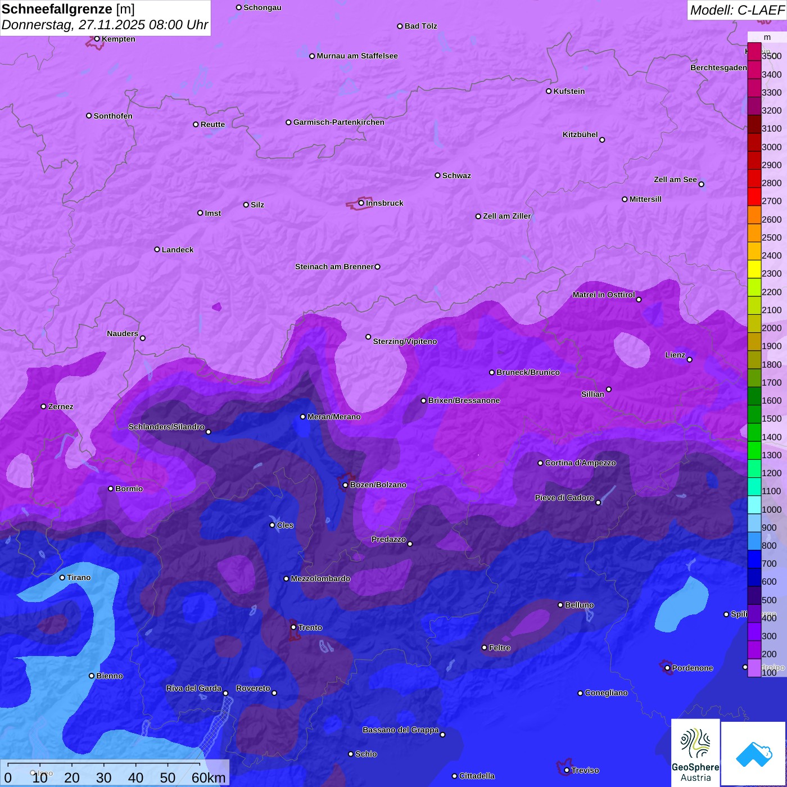
Task: Click the Landeck label
Action: click(178, 250)
